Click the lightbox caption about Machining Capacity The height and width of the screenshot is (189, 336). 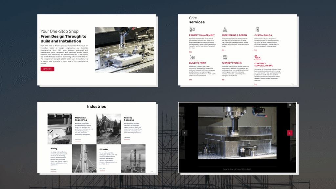pyautogui.click(x=237, y=169)
